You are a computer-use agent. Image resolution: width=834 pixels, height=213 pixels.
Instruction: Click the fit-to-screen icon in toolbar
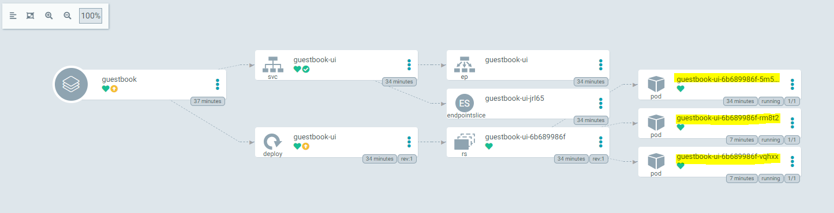pyautogui.click(x=31, y=16)
